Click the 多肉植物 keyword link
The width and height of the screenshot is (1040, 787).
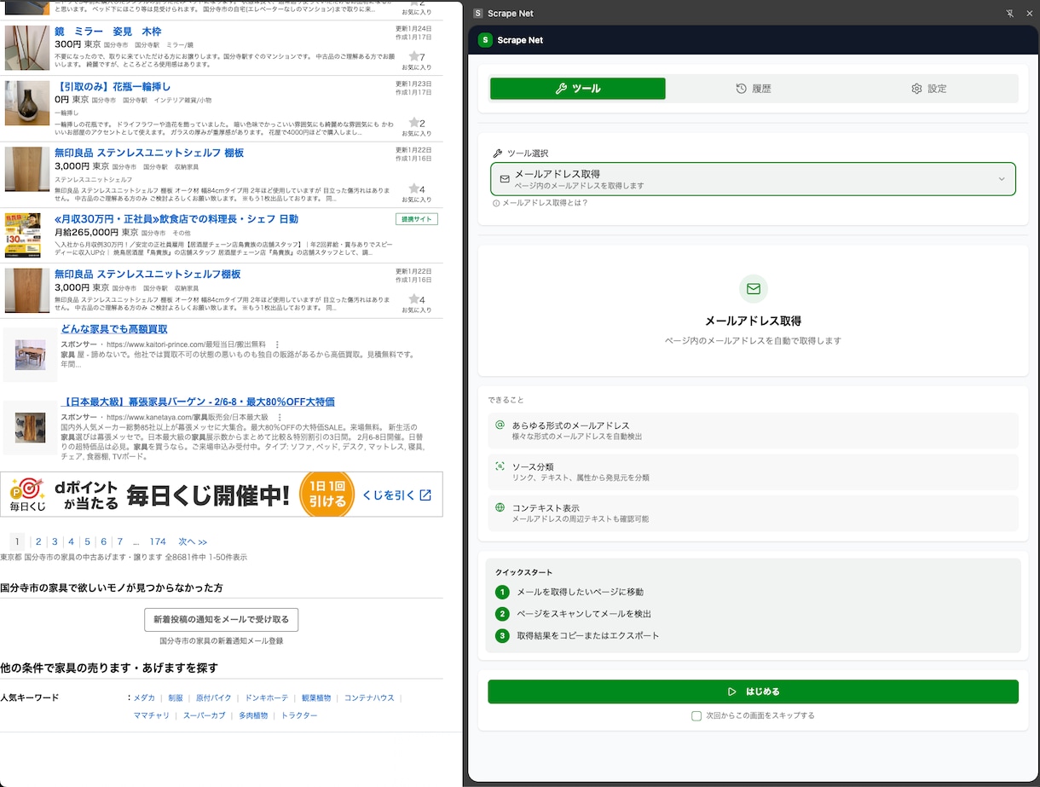253,715
